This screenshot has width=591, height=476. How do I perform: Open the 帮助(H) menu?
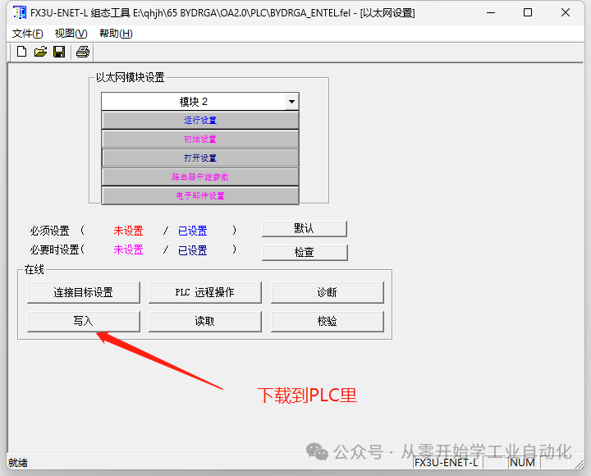click(x=116, y=34)
